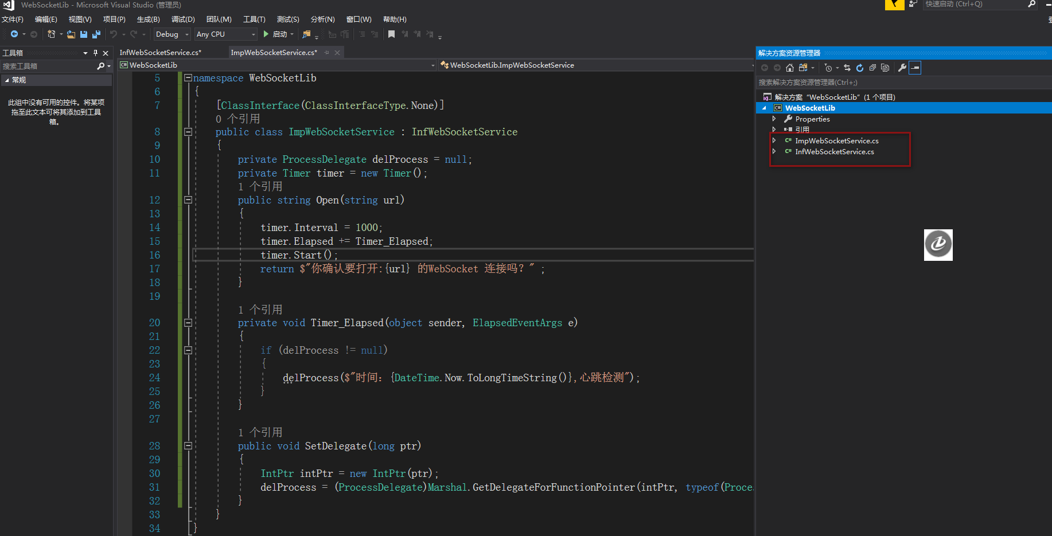
Task: Go to the next bookmark icon
Action: [417, 34]
